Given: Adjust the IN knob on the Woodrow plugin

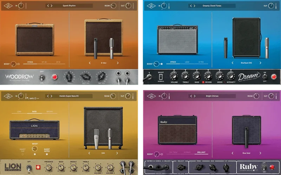Looking at the screenshot, I should click(21, 6).
